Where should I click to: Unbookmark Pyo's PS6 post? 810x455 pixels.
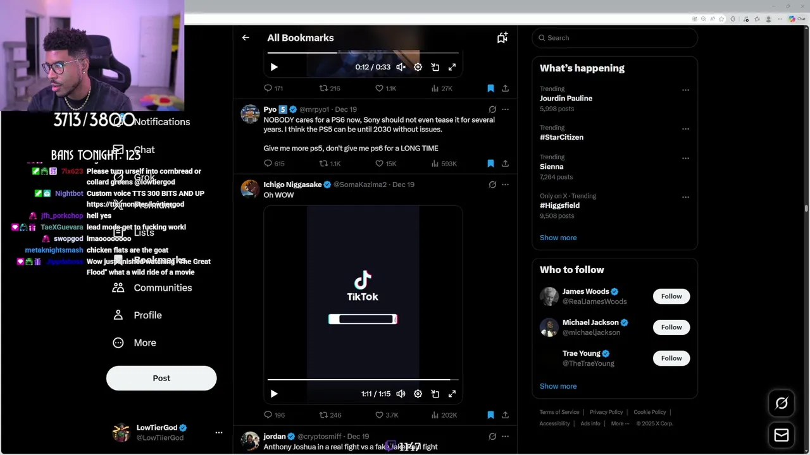point(490,164)
